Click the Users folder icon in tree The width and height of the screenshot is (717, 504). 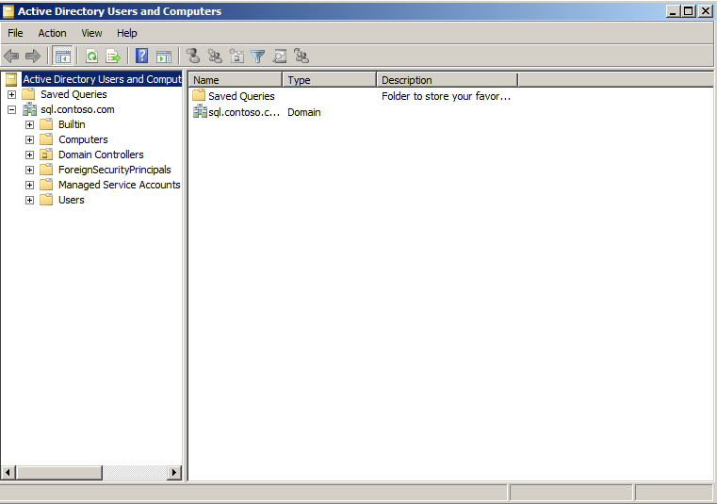coord(46,200)
